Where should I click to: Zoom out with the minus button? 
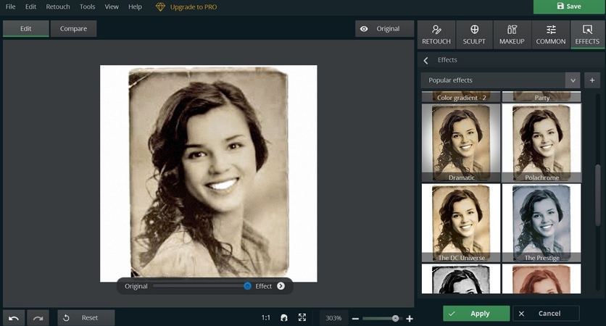356,319
